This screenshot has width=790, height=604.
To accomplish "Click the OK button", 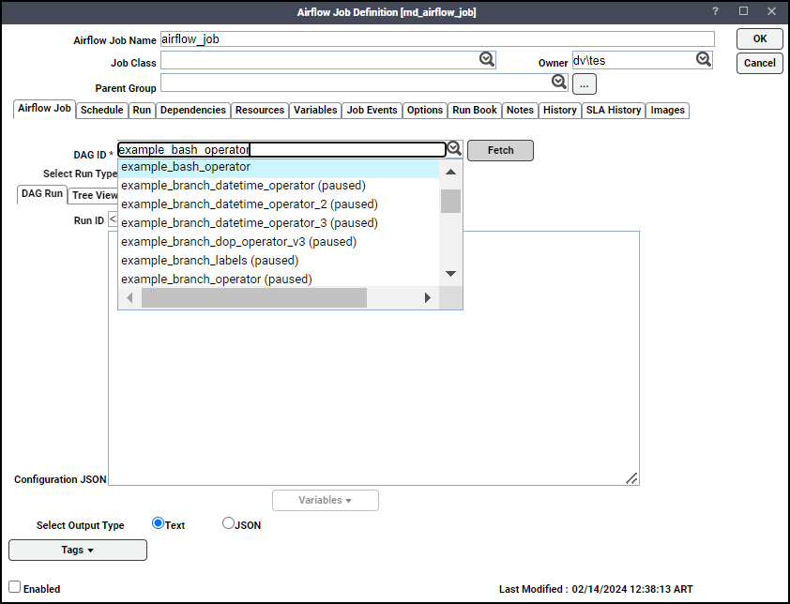I will [760, 38].
